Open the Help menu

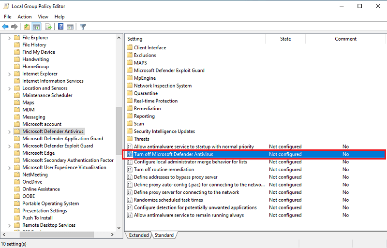(x=60, y=16)
